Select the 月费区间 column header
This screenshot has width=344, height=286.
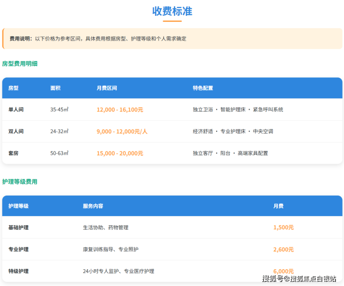[106, 88]
